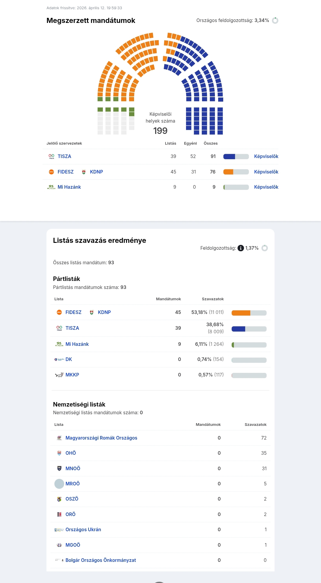The width and height of the screenshot is (321, 583).
Task: Click the FIDESZ orange vote share bar
Action: (x=249, y=313)
